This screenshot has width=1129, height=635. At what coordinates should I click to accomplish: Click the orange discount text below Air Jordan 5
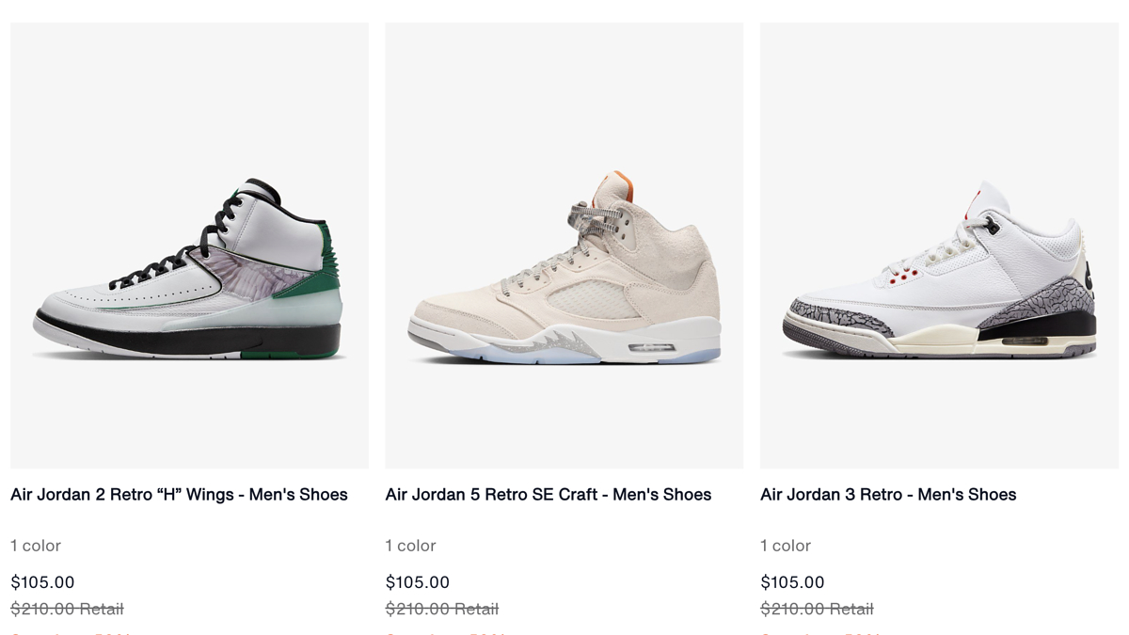(446, 632)
